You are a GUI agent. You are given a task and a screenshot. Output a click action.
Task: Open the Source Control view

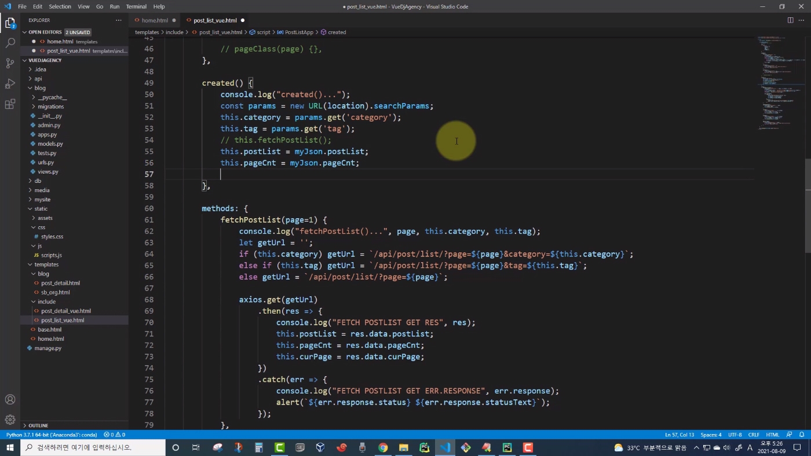tap(10, 63)
